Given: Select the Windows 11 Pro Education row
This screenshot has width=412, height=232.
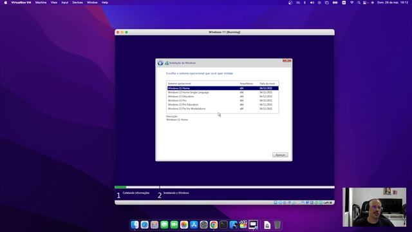Looking at the screenshot, I should [x=223, y=104].
